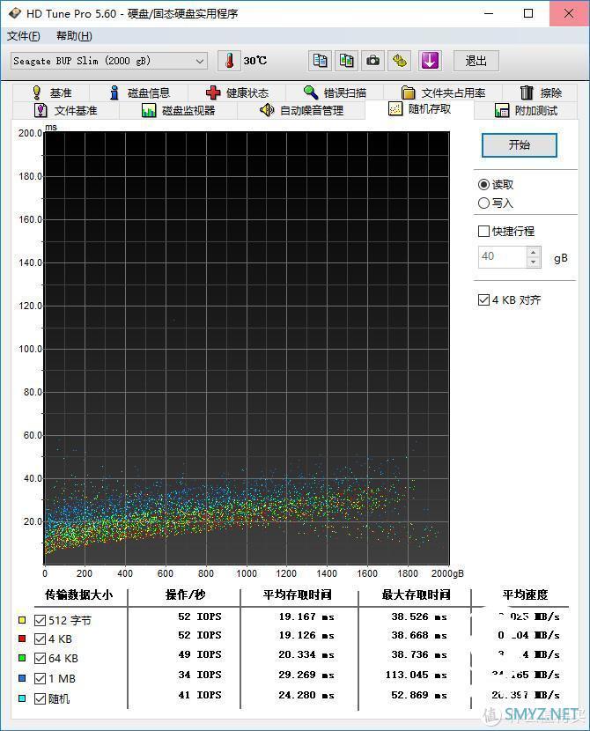Open the 自动噪音管理 tab

click(301, 110)
